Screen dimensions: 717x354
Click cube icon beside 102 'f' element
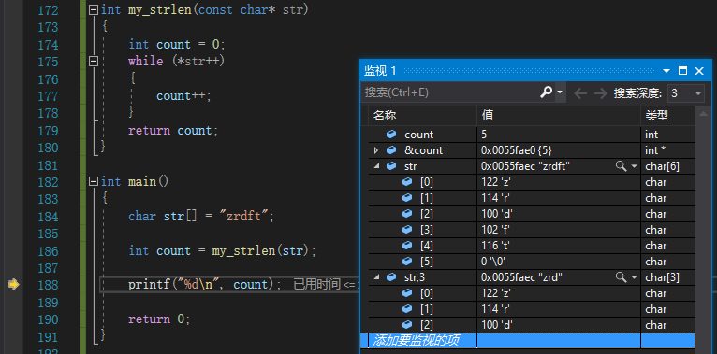[407, 230]
